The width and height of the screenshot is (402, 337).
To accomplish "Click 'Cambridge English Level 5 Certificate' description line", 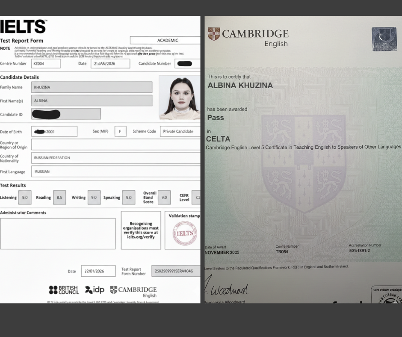I will coord(304,147).
